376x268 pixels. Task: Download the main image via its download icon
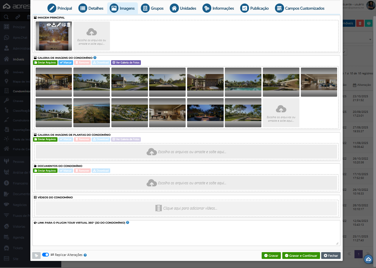click(x=54, y=25)
